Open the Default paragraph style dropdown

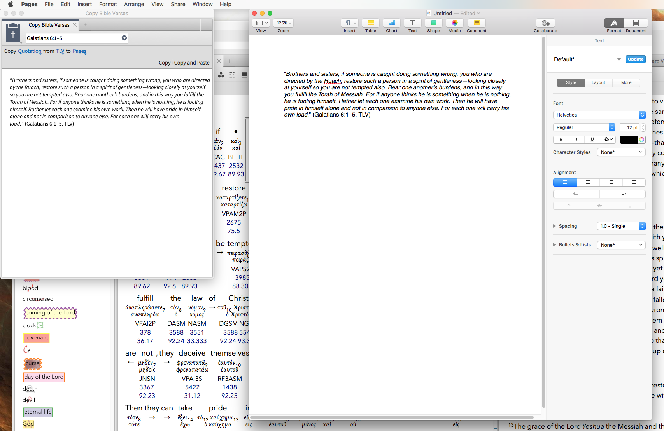click(619, 59)
